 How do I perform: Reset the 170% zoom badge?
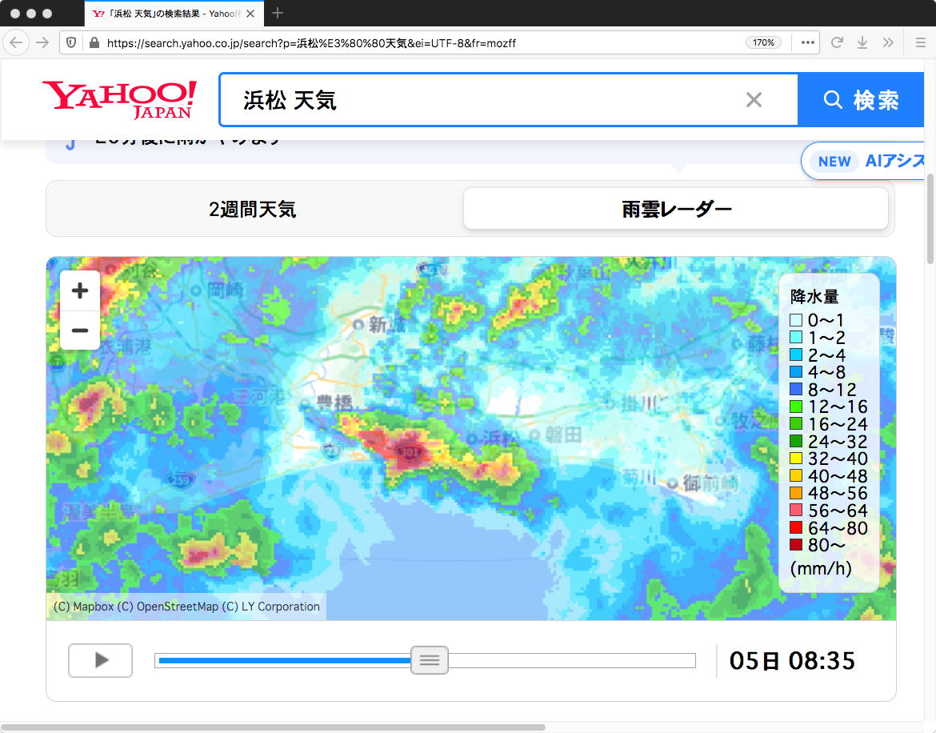(x=763, y=42)
